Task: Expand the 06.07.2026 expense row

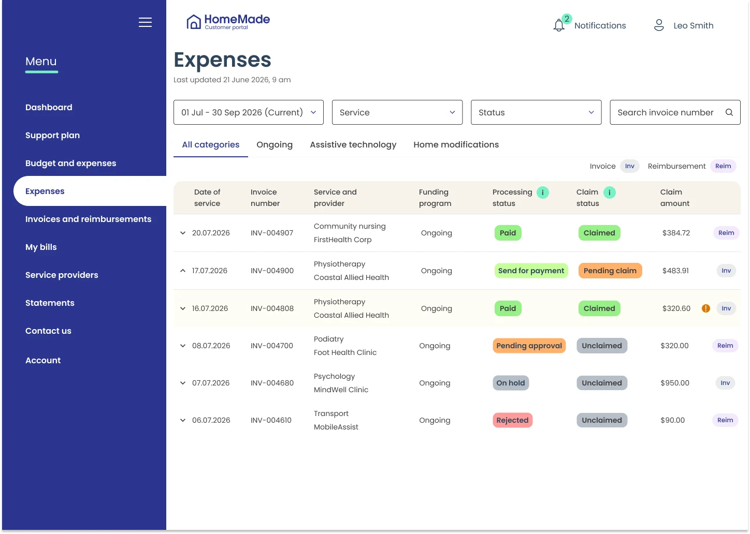Action: click(183, 420)
